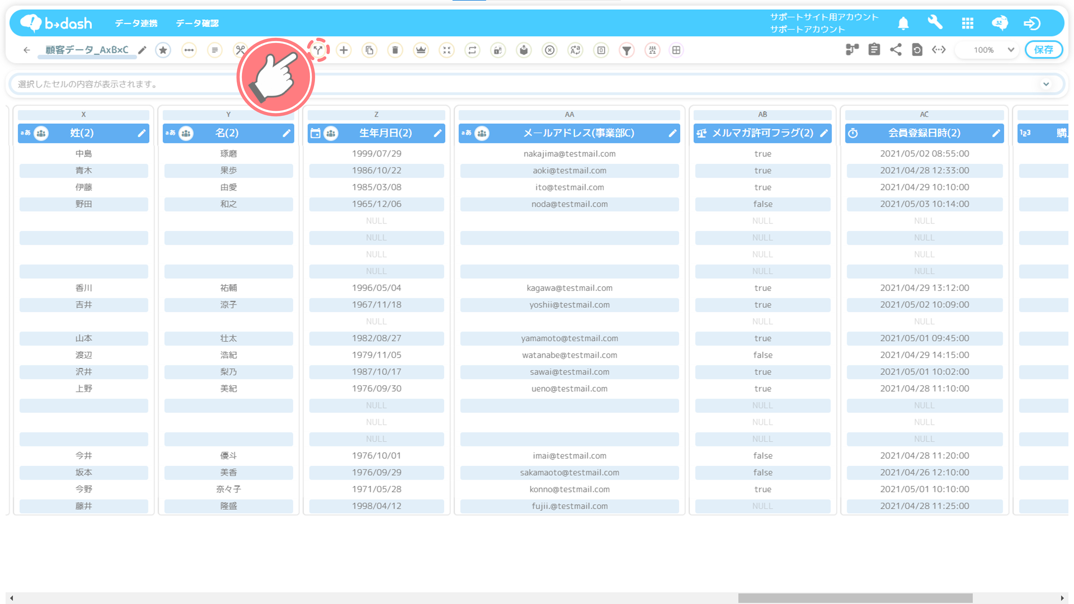
Task: Edit dataset name 顧客データ_AxBxC with pencil icon
Action: [142, 50]
